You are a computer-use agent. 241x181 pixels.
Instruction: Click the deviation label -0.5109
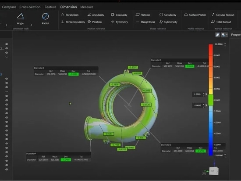pos(114,84)
